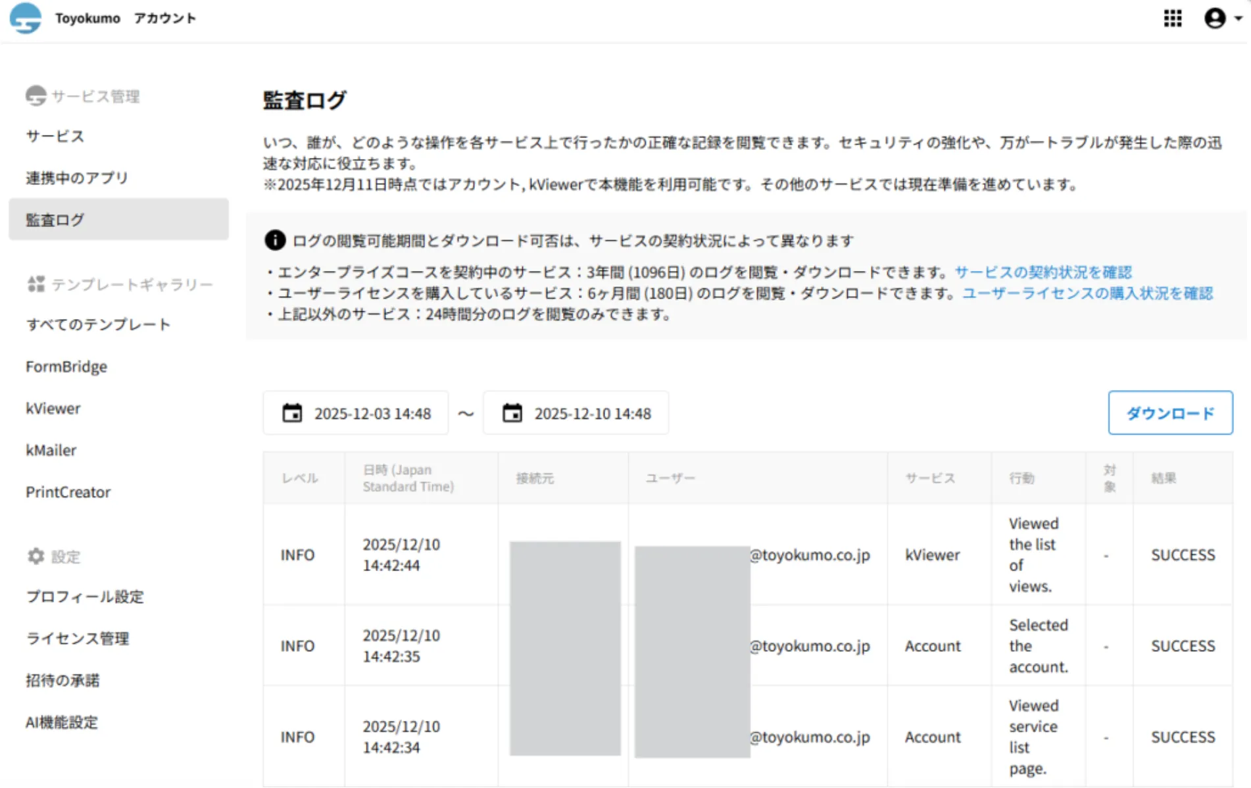Click the gear icon beside 設定

coord(36,556)
